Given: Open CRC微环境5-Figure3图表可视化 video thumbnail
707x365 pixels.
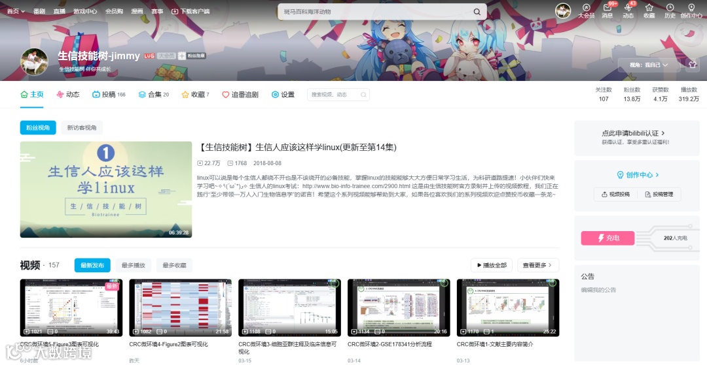Looking at the screenshot, I should click(x=71, y=308).
